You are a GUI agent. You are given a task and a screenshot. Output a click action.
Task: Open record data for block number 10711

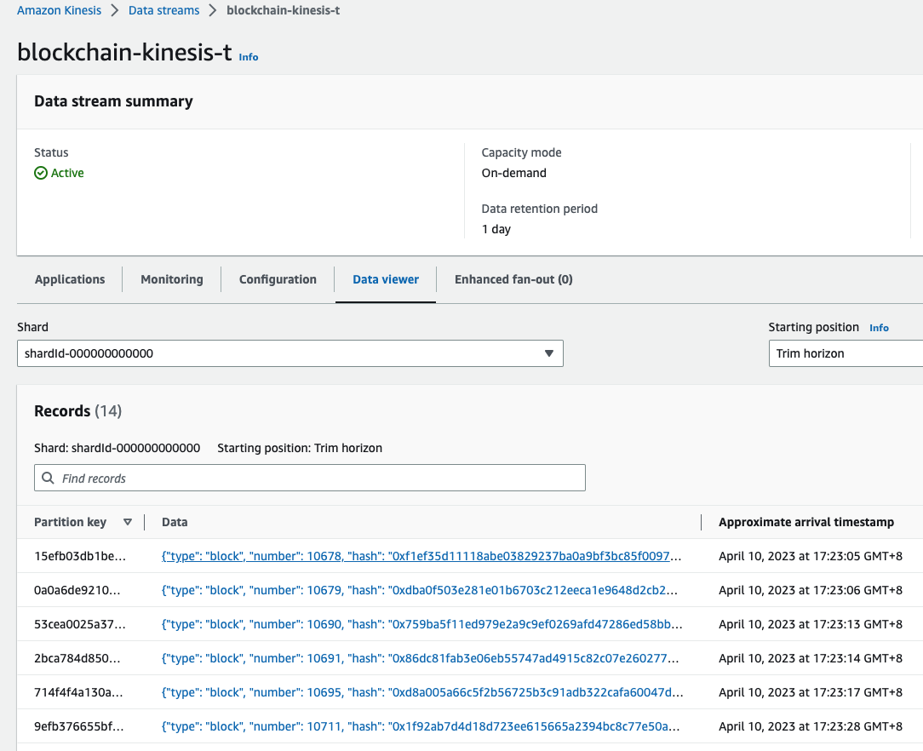pyautogui.click(x=421, y=727)
